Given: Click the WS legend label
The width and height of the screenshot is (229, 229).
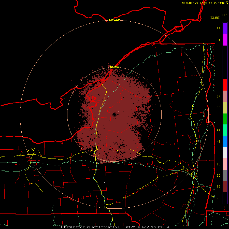Looking at the screenshot, I should click(218, 142).
